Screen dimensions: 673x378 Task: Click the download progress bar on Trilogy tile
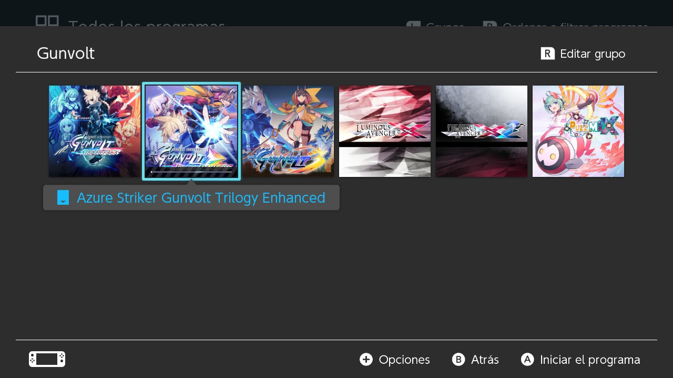pos(191,171)
